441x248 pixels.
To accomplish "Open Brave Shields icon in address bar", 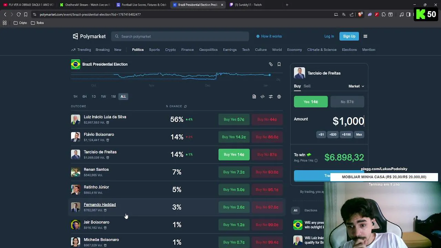I will pyautogui.click(x=360, y=14).
